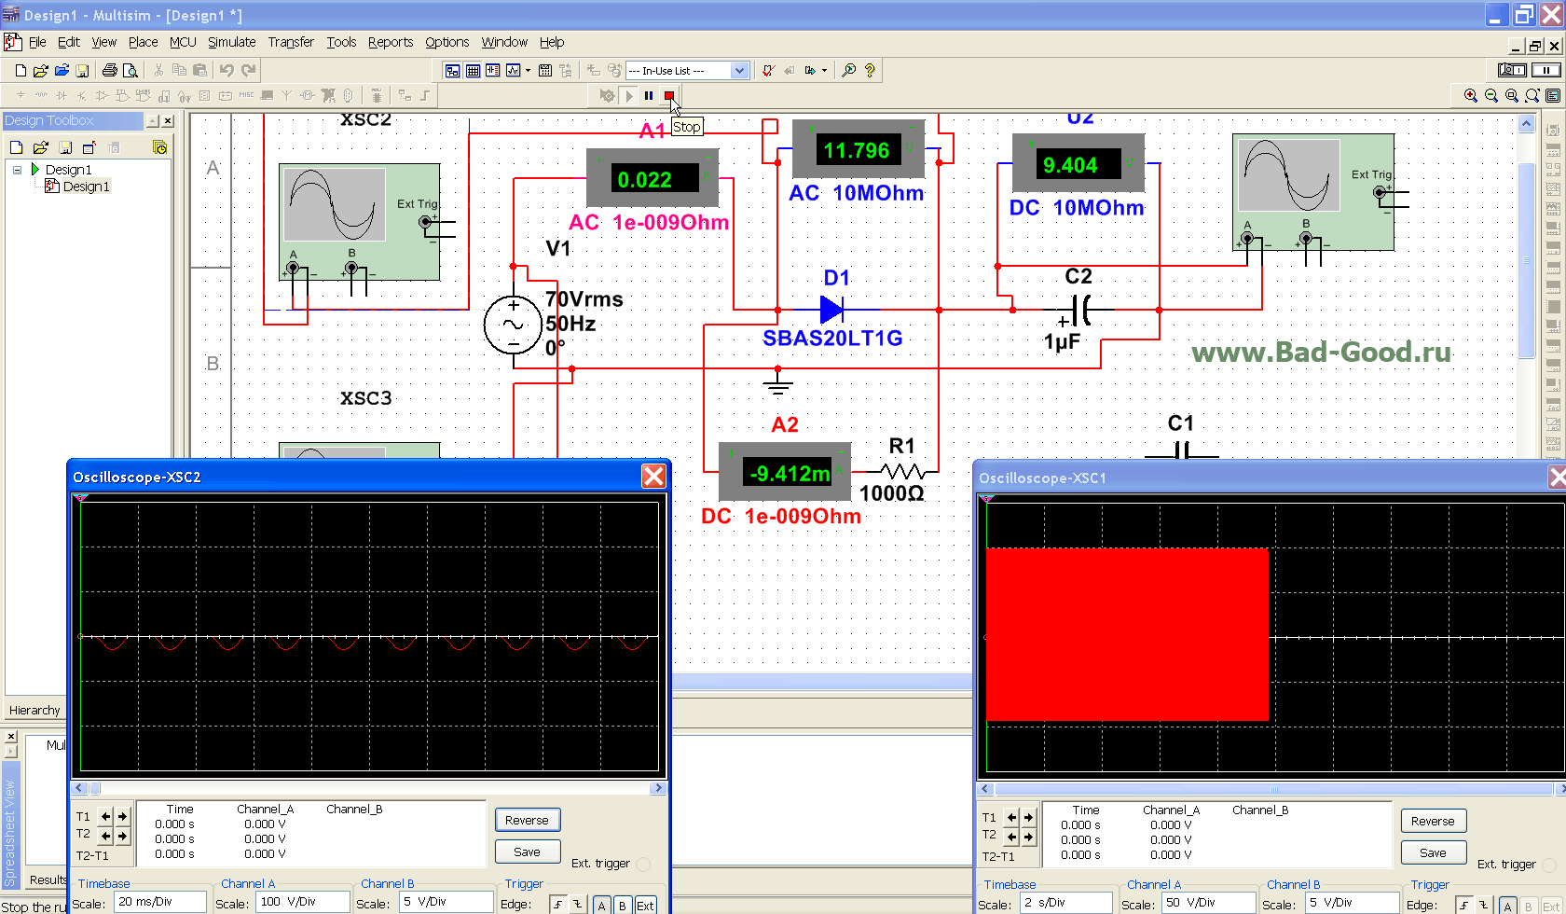Close the Oscilloscope-XSC2 window
1566x914 pixels.
[x=653, y=477]
